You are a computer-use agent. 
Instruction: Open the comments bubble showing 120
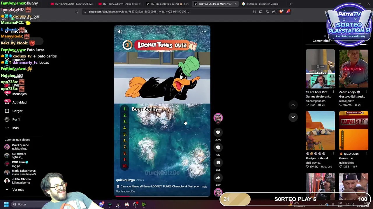[218, 147]
